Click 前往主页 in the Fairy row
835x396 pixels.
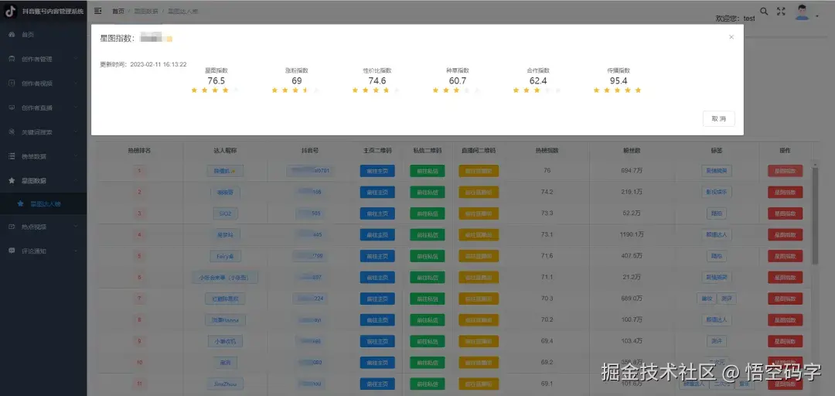coord(377,256)
